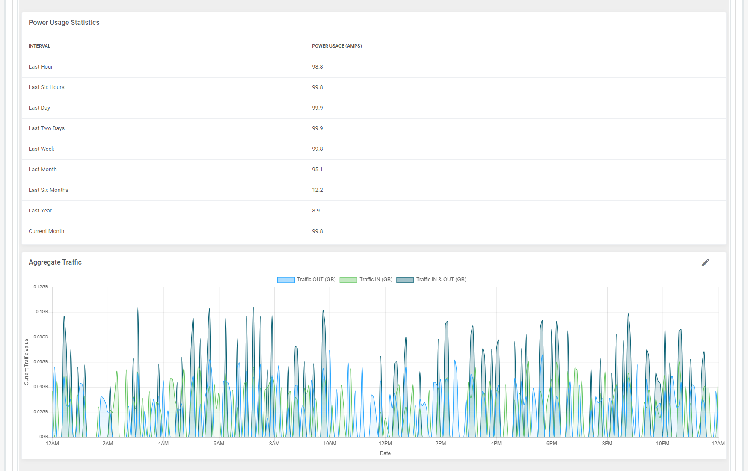Select the Last Hour interval row
Viewport: 748px width, 471px height.
click(x=41, y=67)
